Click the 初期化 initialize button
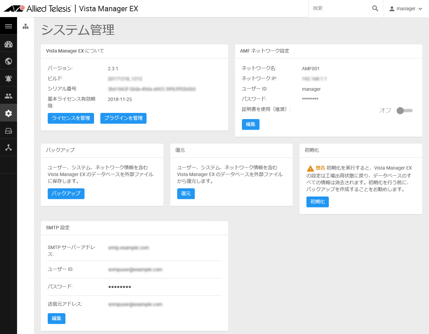 pos(318,202)
